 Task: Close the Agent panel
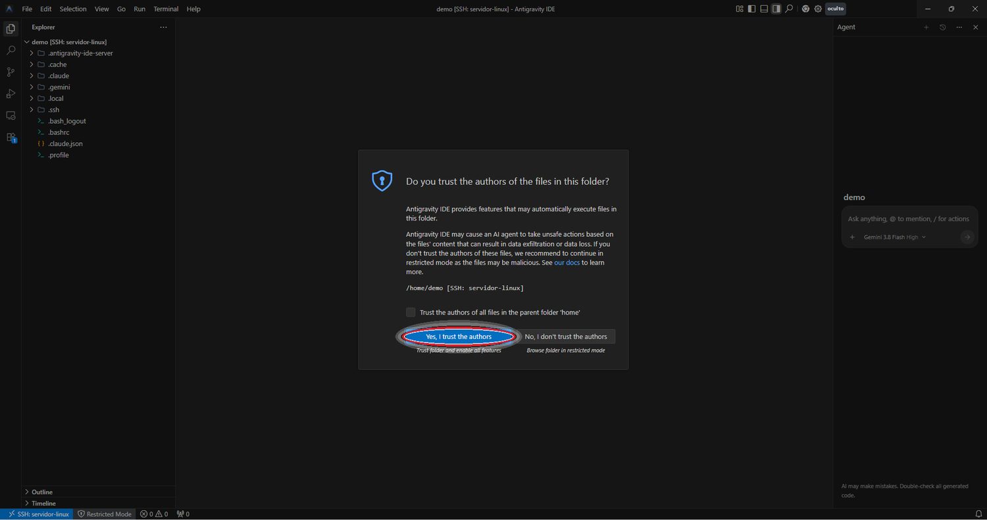[x=976, y=27]
